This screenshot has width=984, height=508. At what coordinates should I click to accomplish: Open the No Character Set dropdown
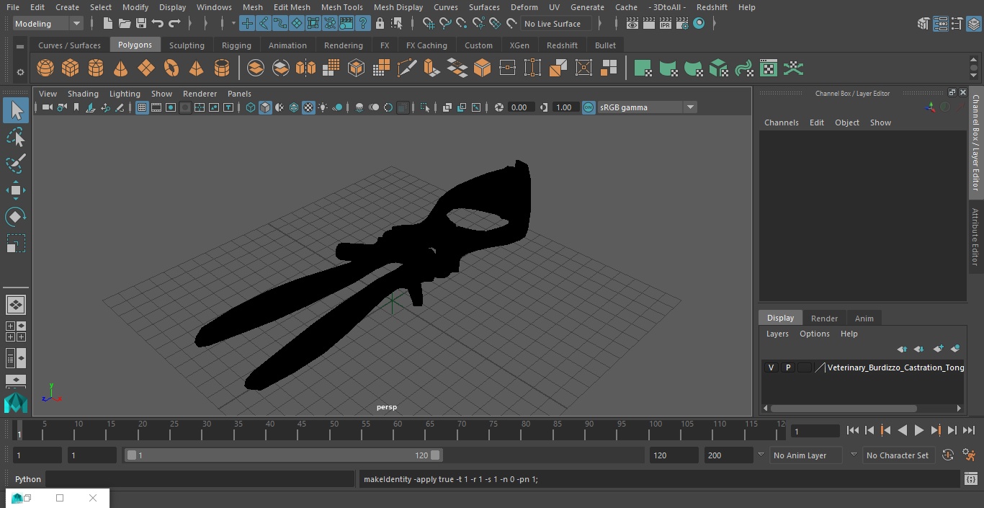(900, 455)
